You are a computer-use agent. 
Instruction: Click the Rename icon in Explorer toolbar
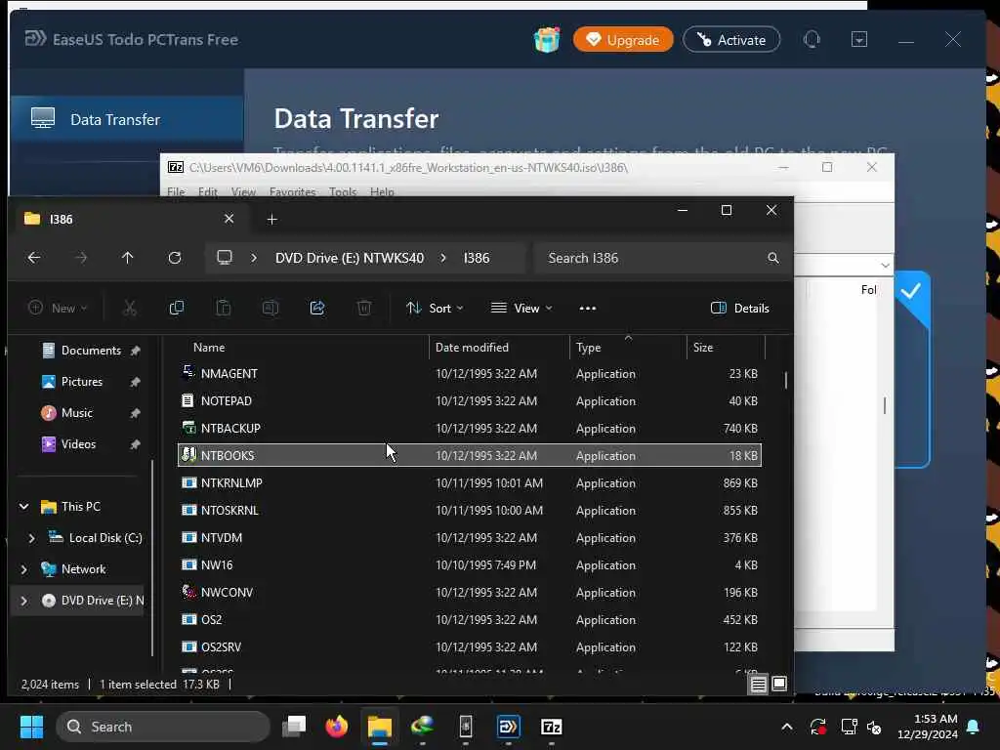pyautogui.click(x=271, y=308)
